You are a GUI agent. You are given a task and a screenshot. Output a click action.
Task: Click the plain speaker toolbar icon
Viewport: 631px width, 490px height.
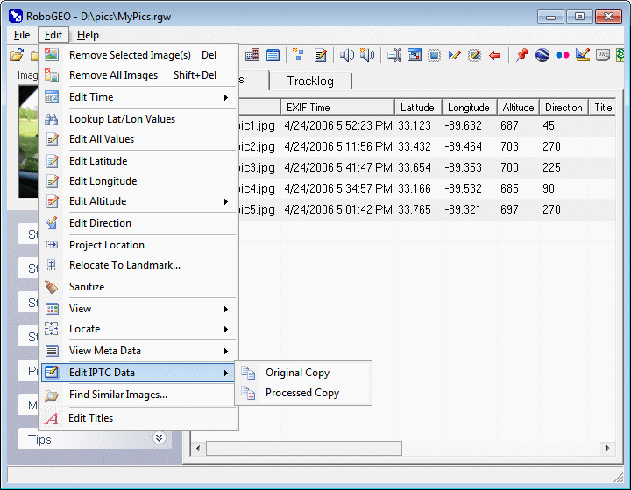(x=346, y=55)
